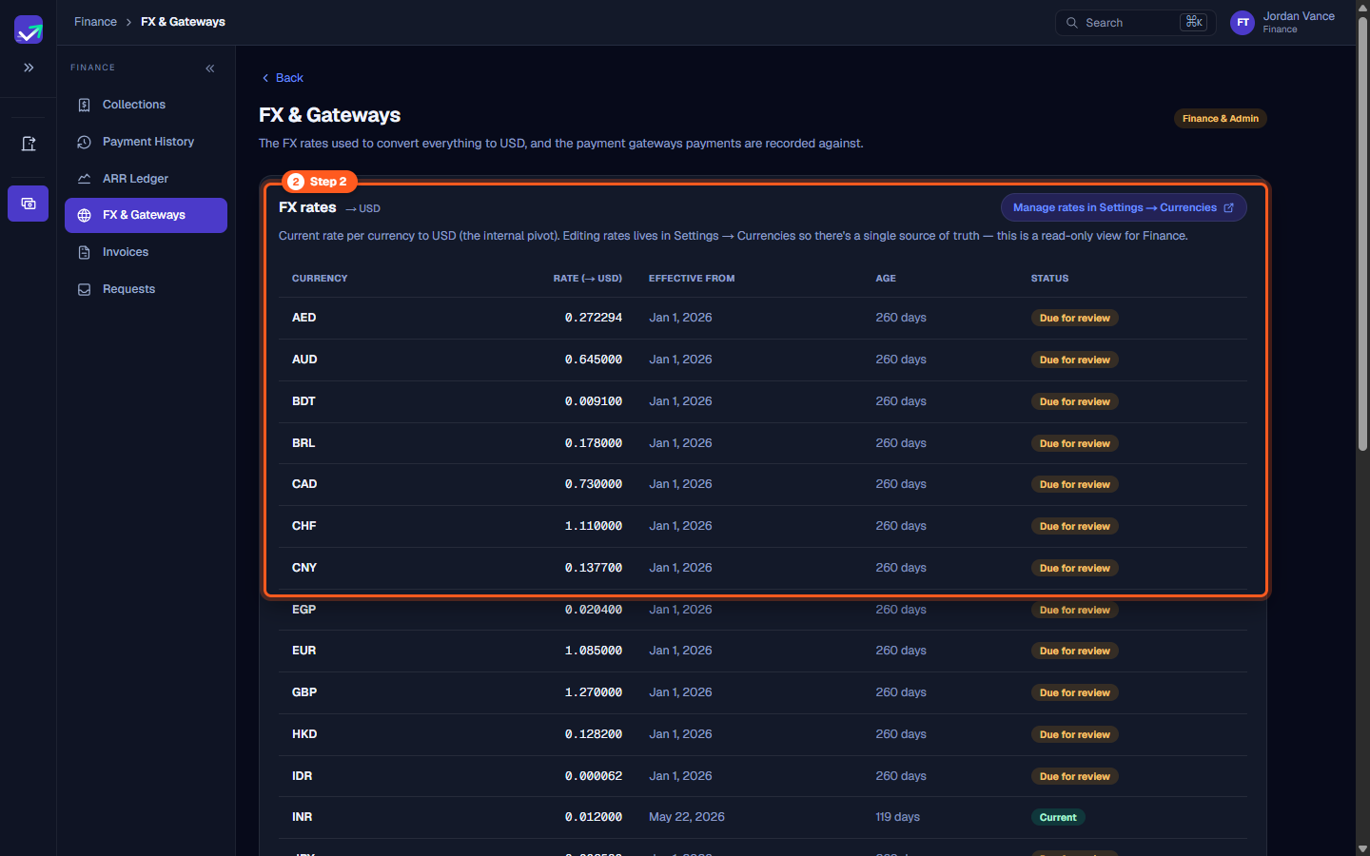
Task: Go Back using the back link
Action: click(x=283, y=78)
